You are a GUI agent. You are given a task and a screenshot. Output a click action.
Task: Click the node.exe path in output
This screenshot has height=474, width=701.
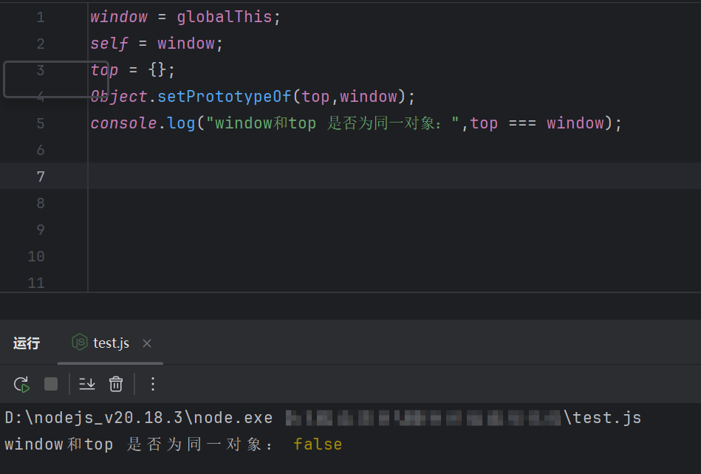point(139,418)
